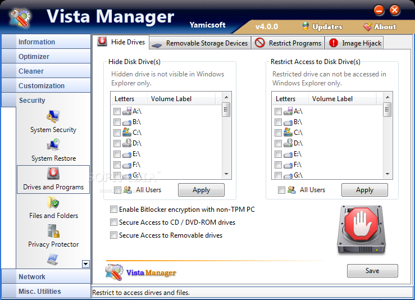Screen dimensions: 415x300
Task: Expand the Network section
Action: pos(46,276)
